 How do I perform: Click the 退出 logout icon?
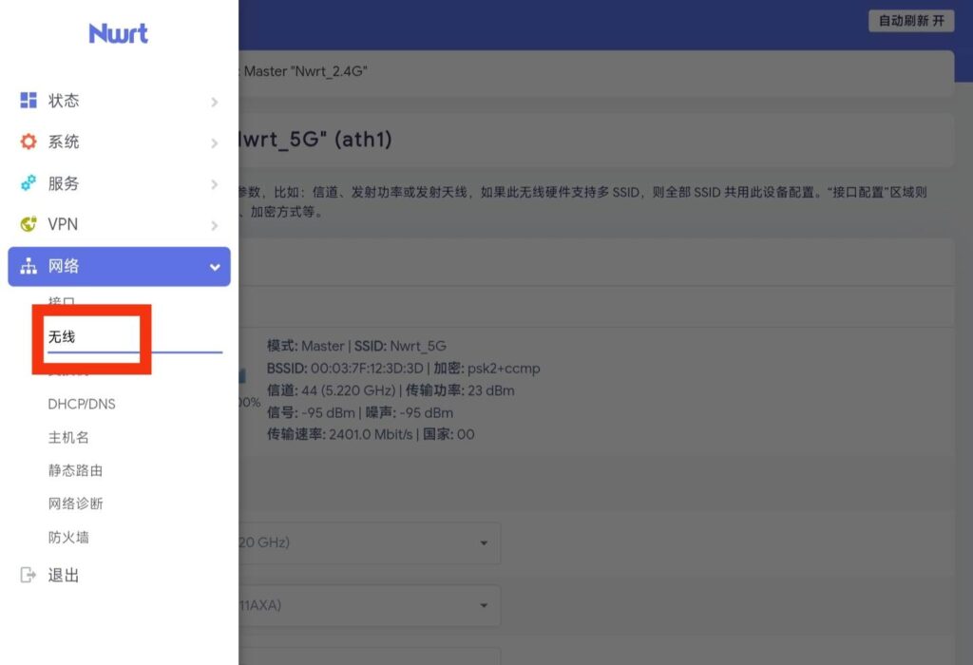click(29, 575)
